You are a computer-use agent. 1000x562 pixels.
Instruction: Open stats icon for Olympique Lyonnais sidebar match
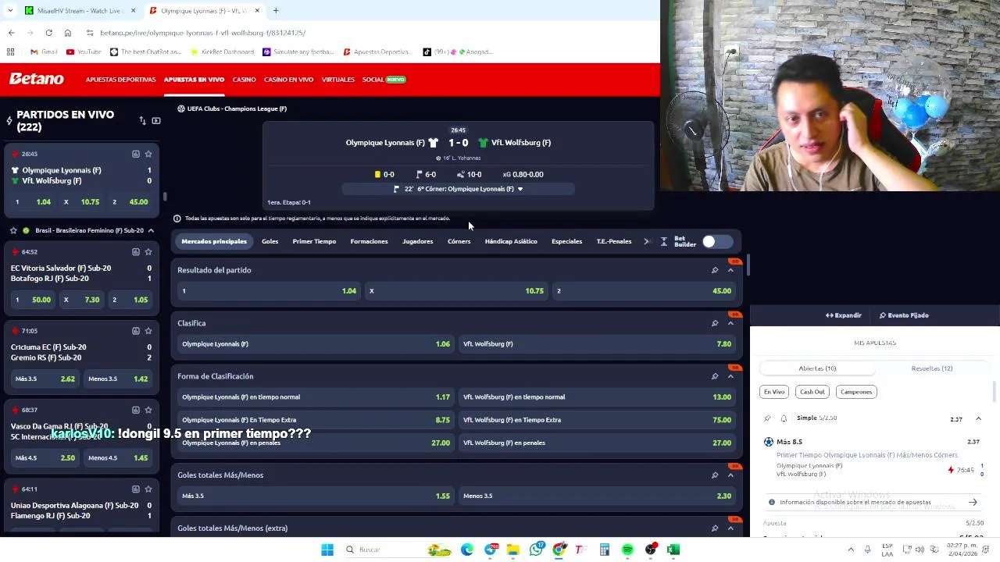(136, 154)
